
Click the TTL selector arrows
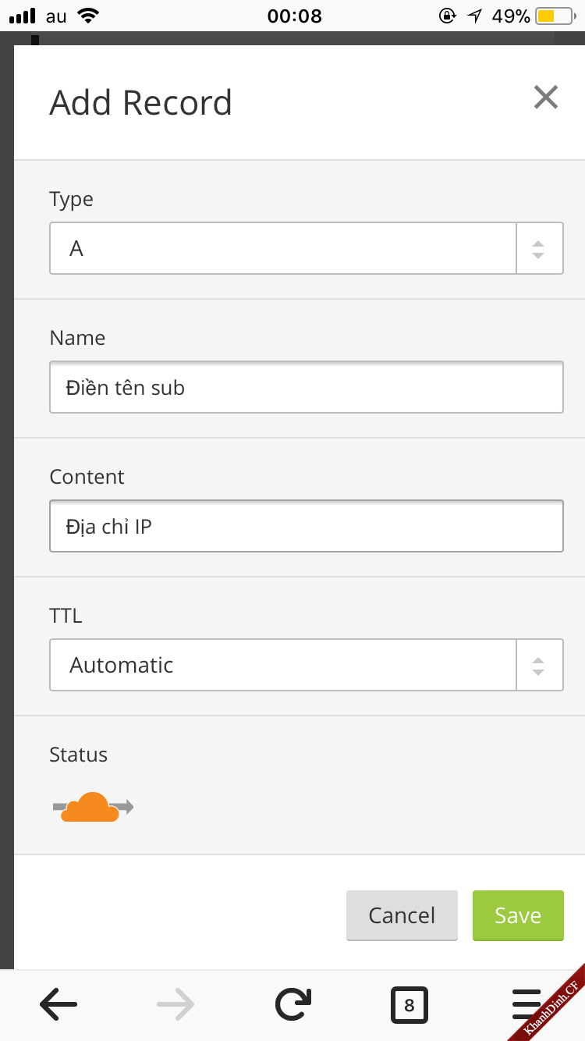tap(538, 665)
